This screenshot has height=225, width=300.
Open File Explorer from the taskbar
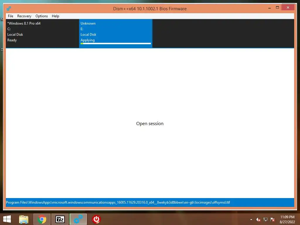pos(24,219)
